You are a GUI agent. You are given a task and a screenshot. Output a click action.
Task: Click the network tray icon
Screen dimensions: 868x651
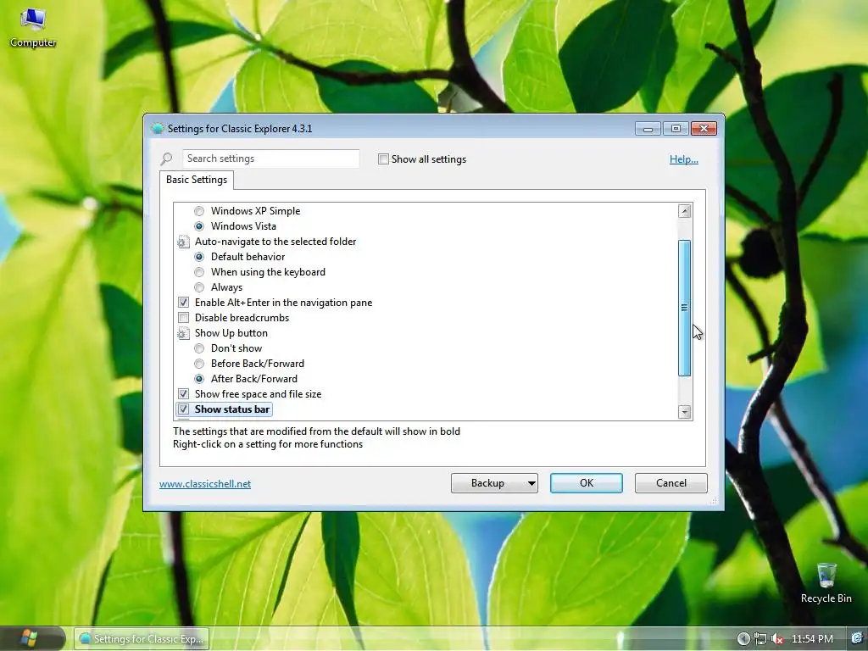(760, 639)
